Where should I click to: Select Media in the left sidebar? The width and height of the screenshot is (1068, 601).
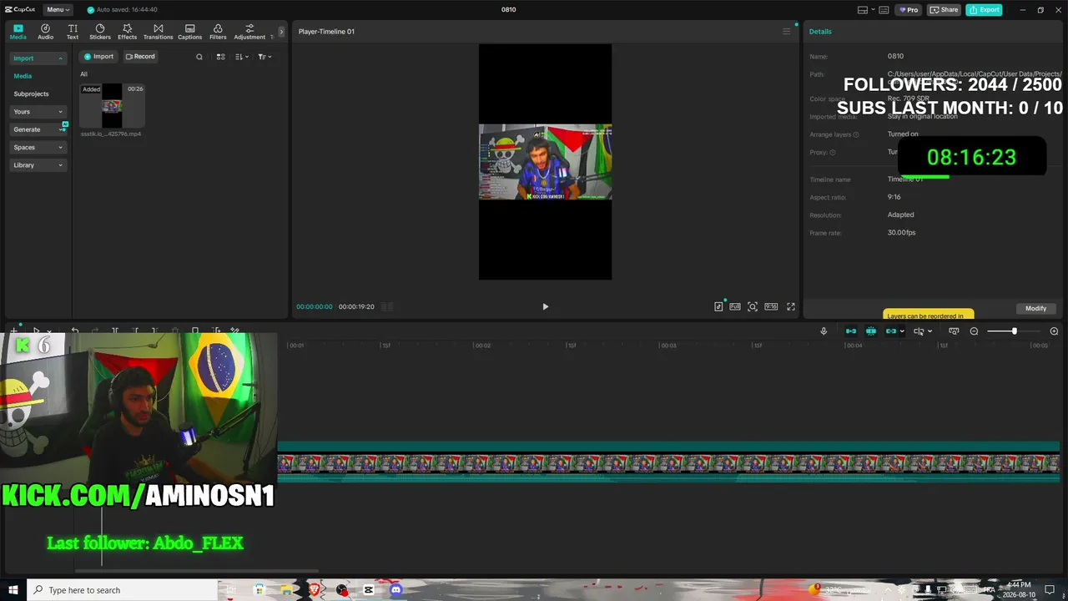point(23,76)
